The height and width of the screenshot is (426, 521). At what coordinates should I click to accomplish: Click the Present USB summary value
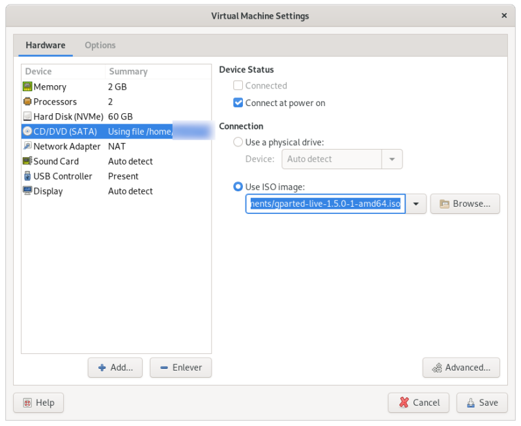(x=123, y=176)
